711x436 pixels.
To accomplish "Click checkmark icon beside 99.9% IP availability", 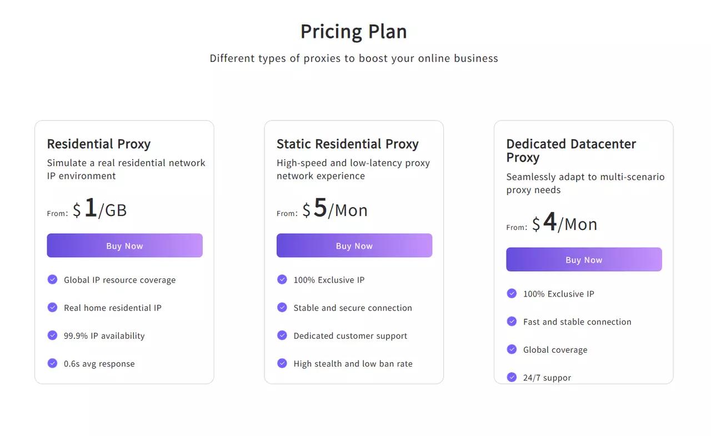I will (x=52, y=335).
